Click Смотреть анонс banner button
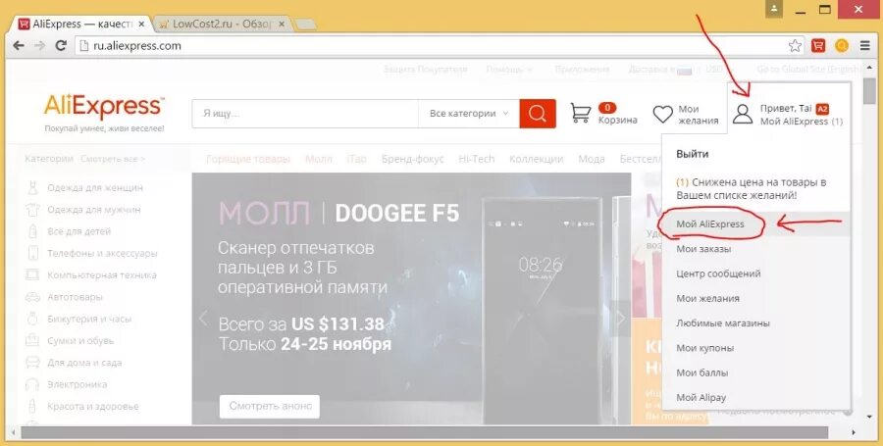 (270, 406)
